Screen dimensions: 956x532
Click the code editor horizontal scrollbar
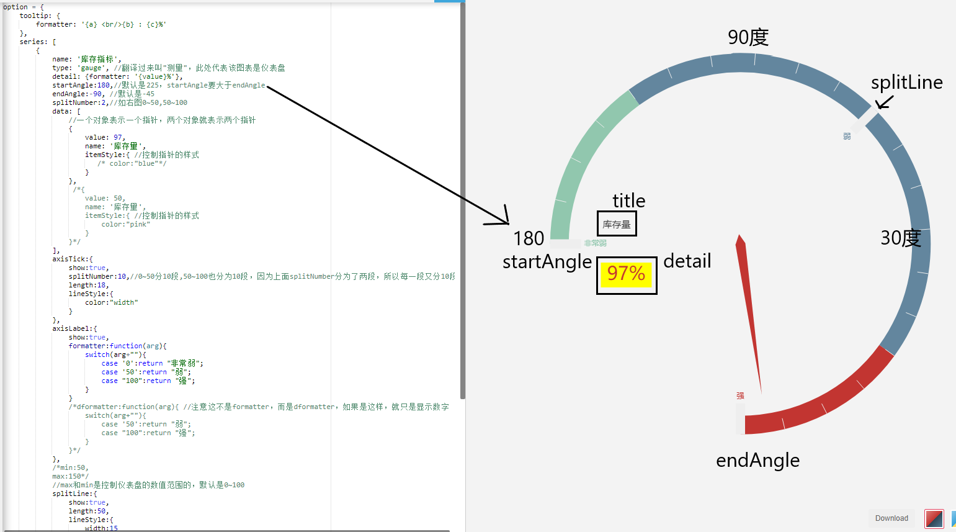tap(226, 531)
